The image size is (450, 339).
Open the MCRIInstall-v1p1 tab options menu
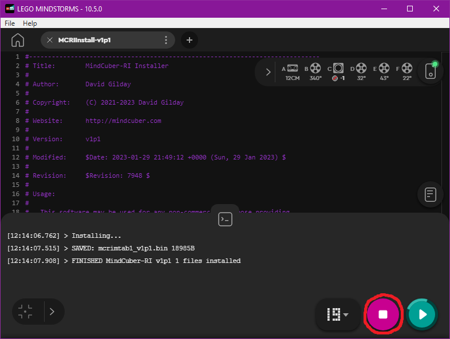point(166,40)
